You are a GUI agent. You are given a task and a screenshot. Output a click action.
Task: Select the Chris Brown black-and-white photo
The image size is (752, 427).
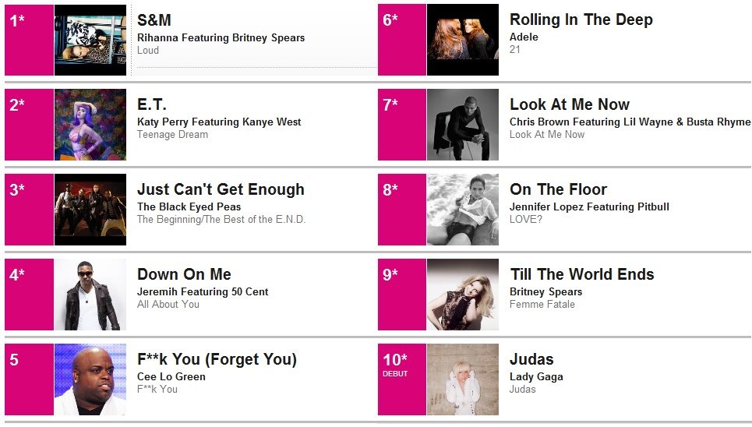point(463,124)
